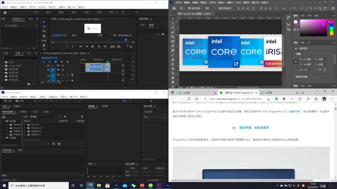
Task: Click Audition media browser filter icon
Action: tap(82, 117)
